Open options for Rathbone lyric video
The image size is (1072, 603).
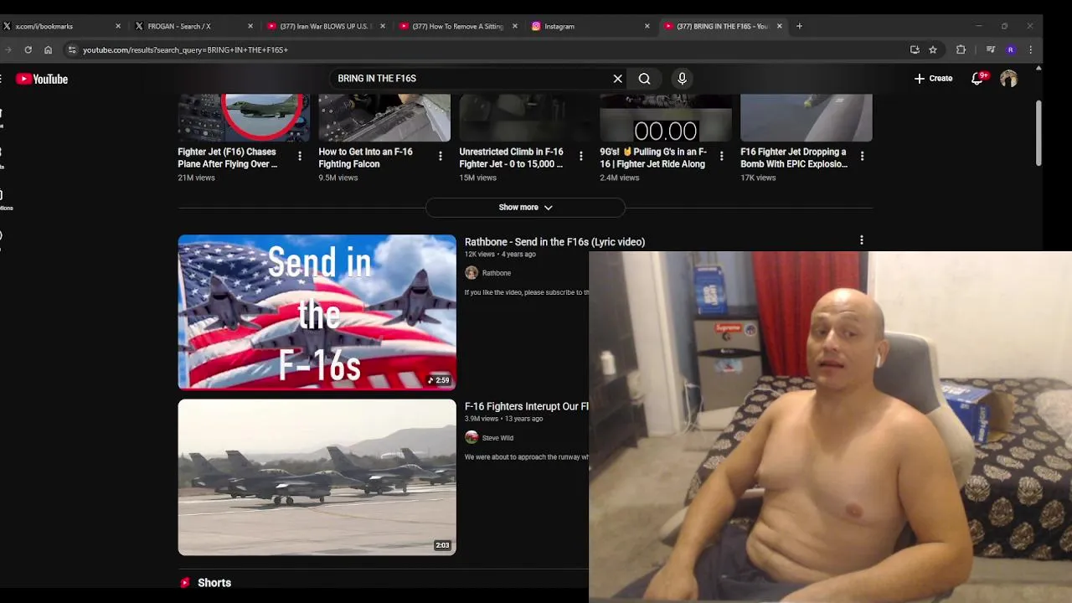862,240
